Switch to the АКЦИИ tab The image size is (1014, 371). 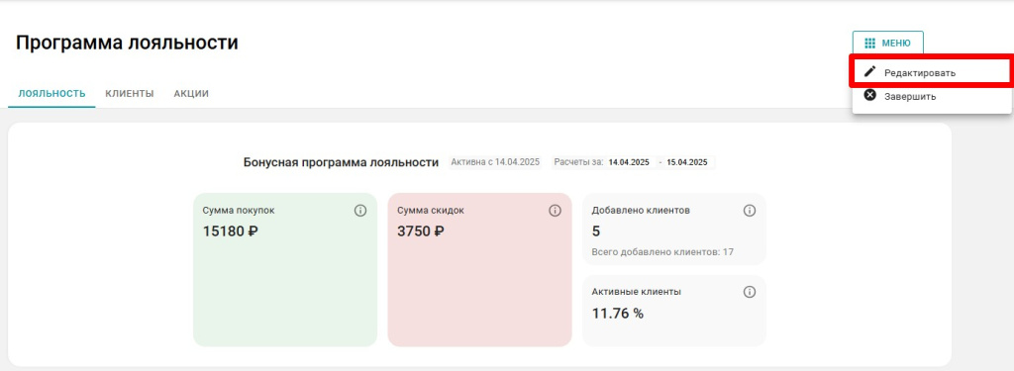[x=191, y=94]
